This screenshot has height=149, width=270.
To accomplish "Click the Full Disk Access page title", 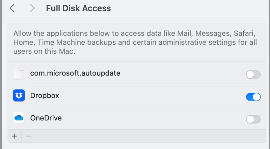I will point(78,8).
